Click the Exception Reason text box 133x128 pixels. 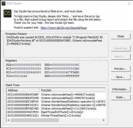pos(56,45)
